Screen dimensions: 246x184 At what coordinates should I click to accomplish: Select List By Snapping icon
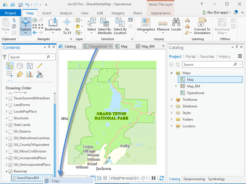point(10,74)
